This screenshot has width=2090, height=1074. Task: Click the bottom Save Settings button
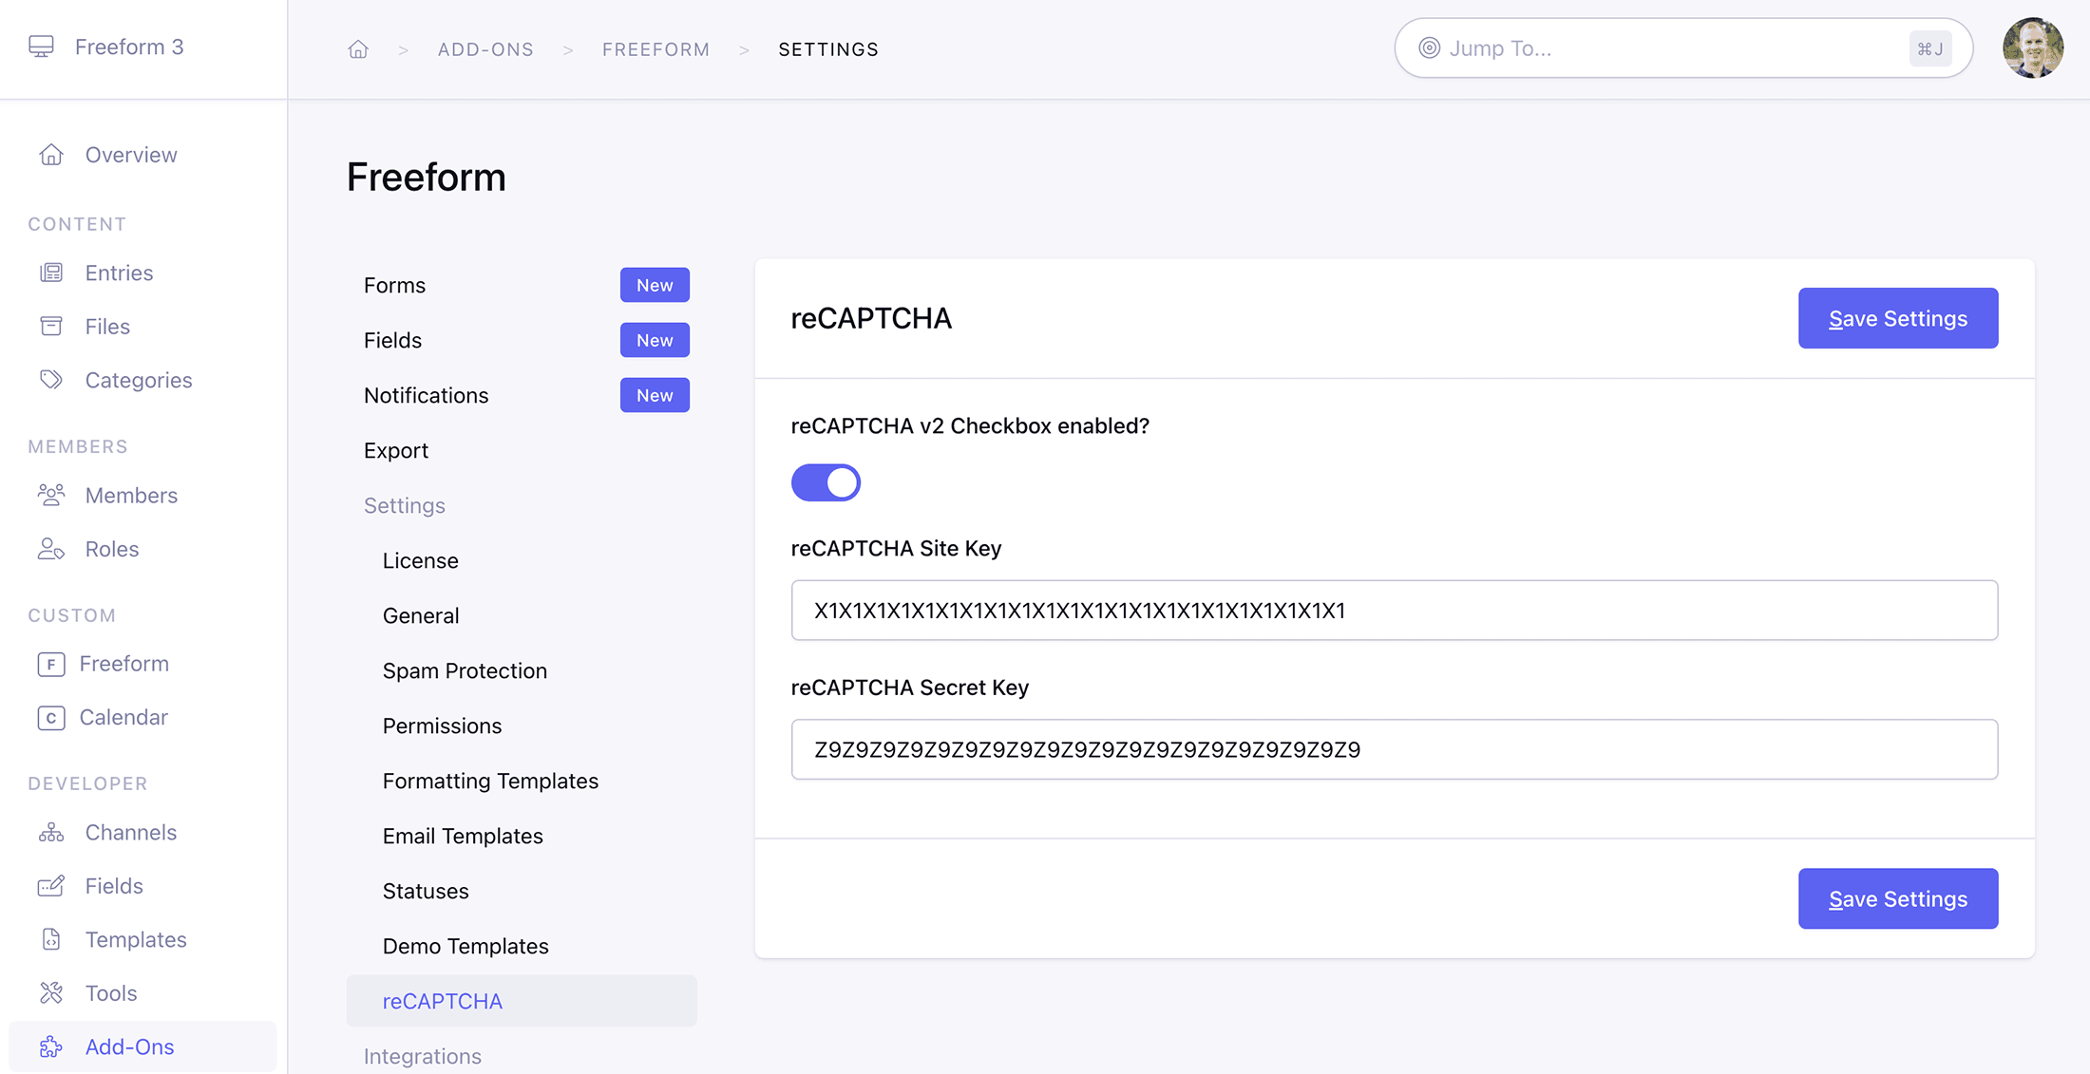1898,898
